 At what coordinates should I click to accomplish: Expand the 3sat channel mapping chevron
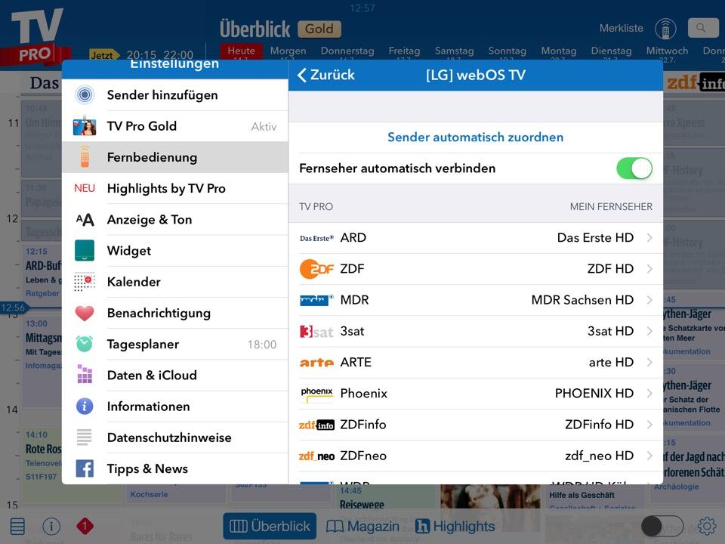[x=649, y=331]
